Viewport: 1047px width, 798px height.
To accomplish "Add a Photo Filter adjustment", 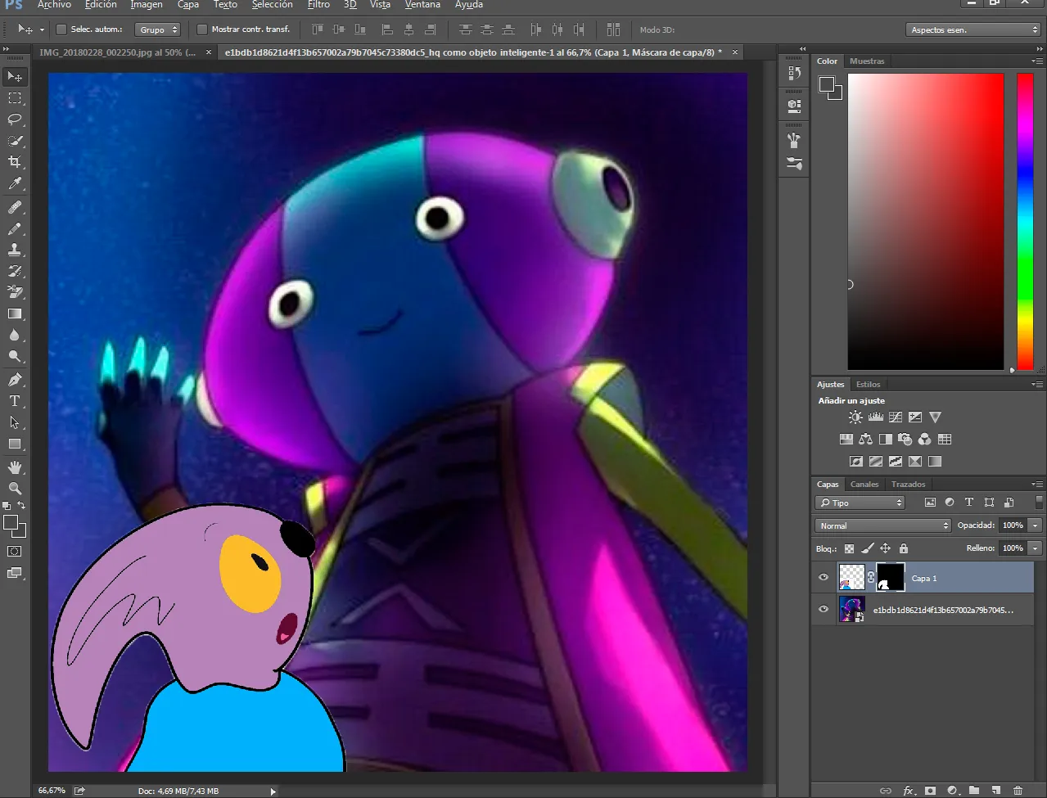I will [x=905, y=440].
